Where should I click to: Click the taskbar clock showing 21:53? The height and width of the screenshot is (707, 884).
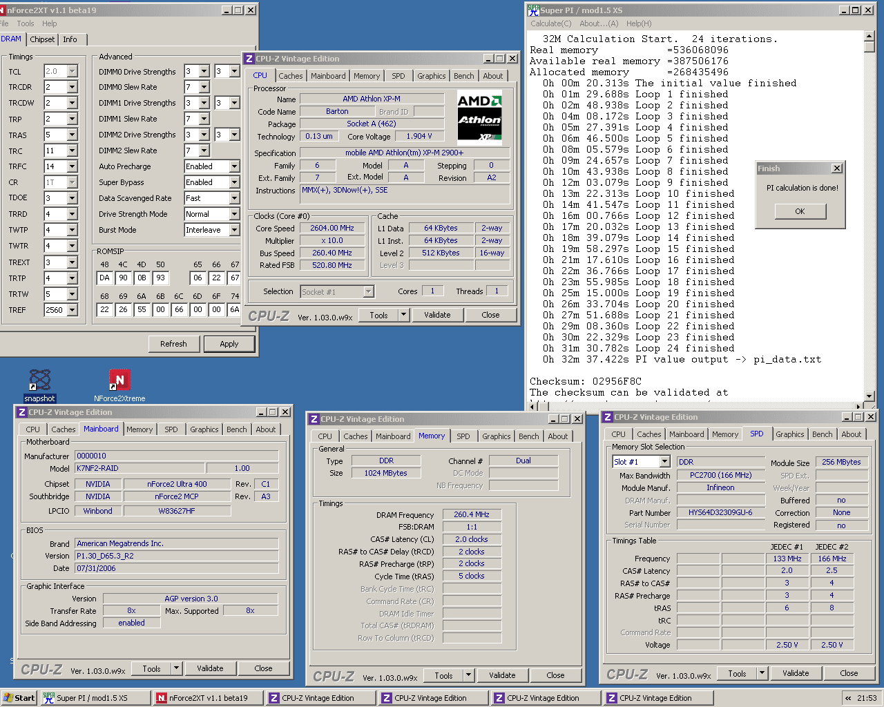click(867, 698)
